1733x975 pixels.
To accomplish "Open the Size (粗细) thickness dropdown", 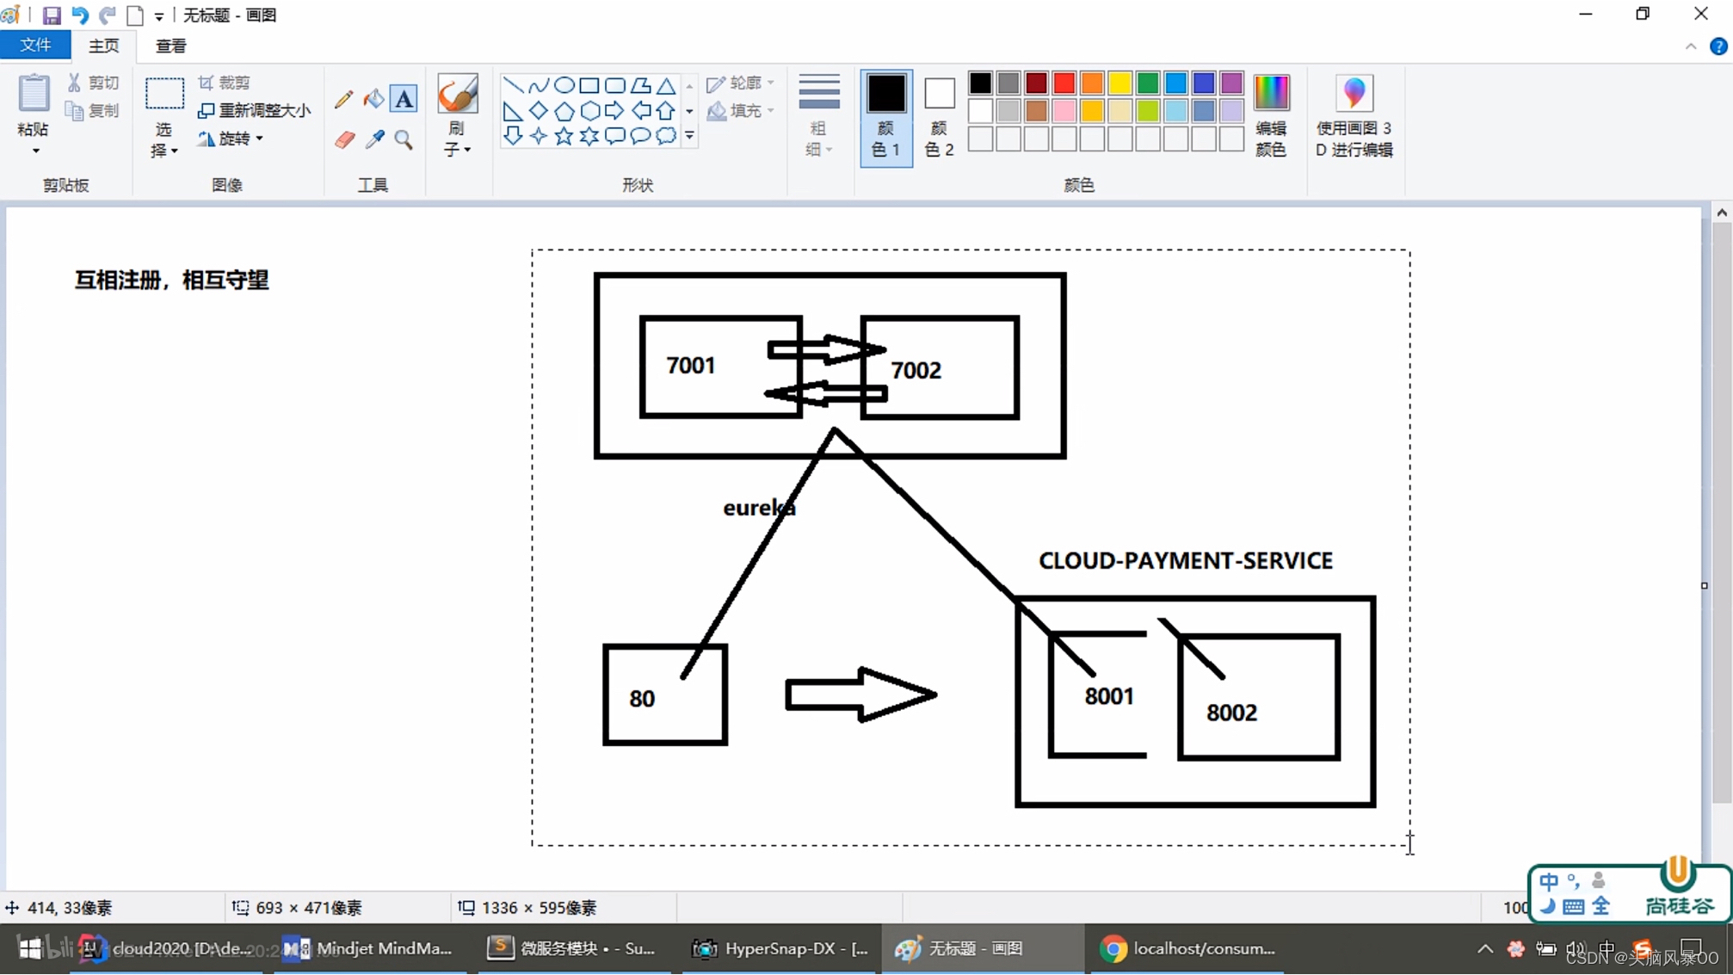I will (x=818, y=115).
